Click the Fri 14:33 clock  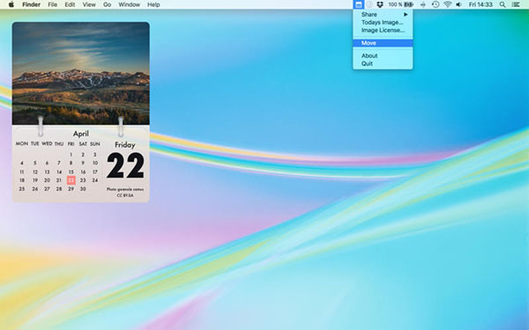tap(481, 4)
